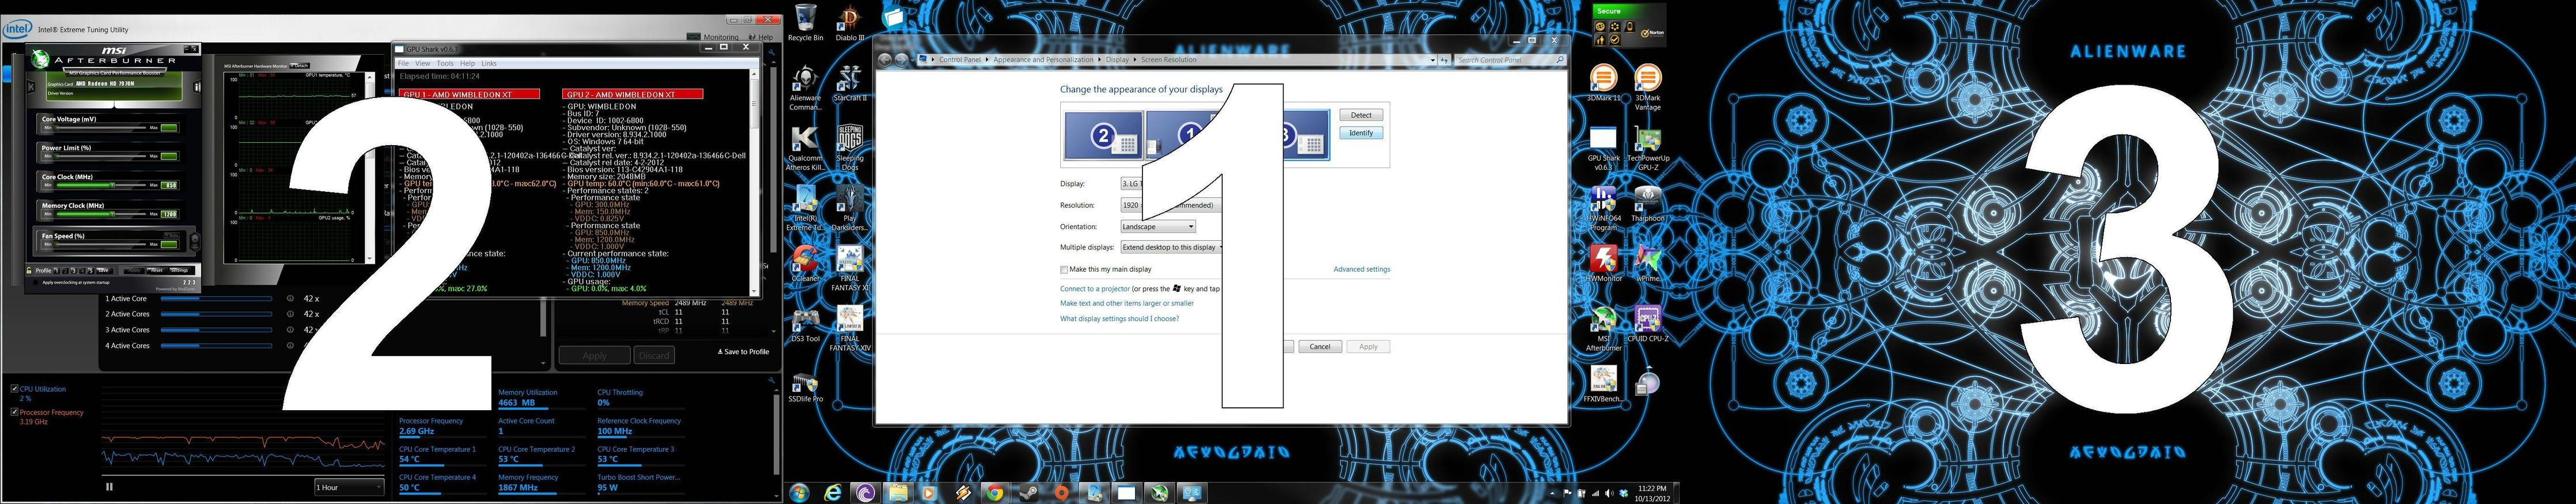2576x504 pixels.
Task: Open Internet Explorer from the taskbar
Action: 832,492
